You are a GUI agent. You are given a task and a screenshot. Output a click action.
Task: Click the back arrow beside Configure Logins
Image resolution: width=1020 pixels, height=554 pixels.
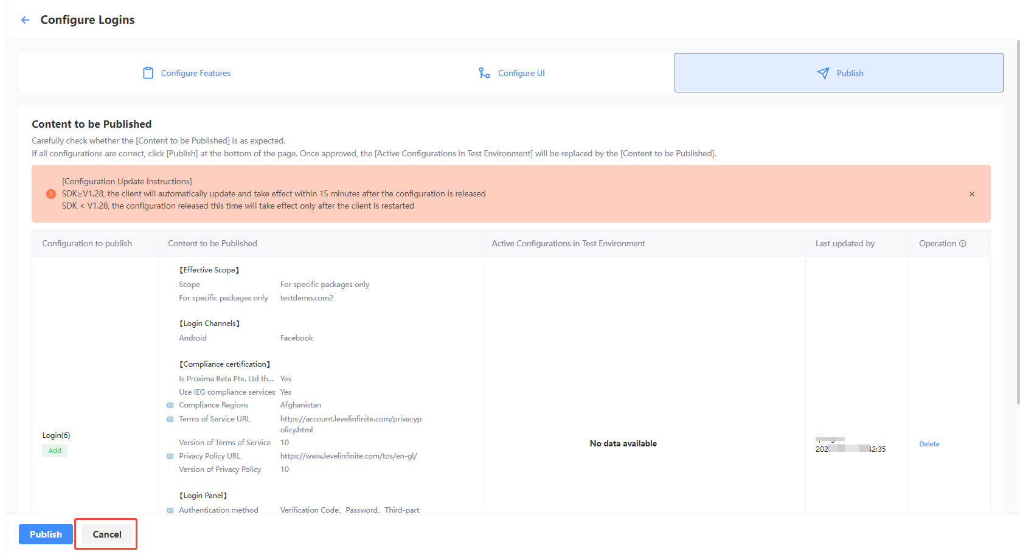point(26,20)
